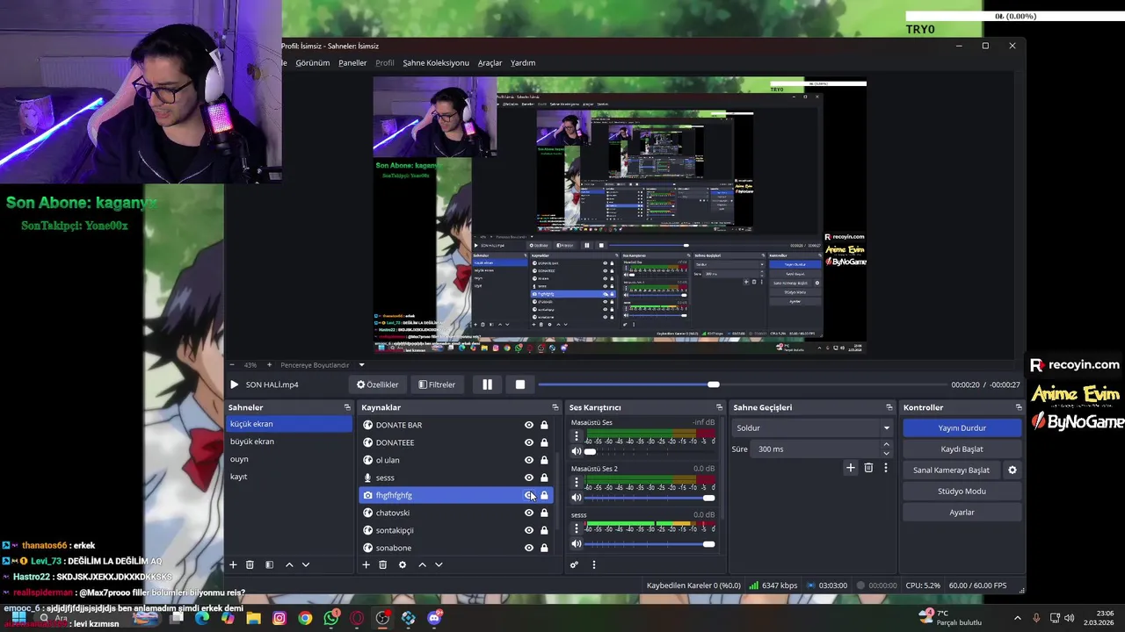Image resolution: width=1125 pixels, height=632 pixels.
Task: Open the Soldur transition dropdown
Action: [812, 427]
